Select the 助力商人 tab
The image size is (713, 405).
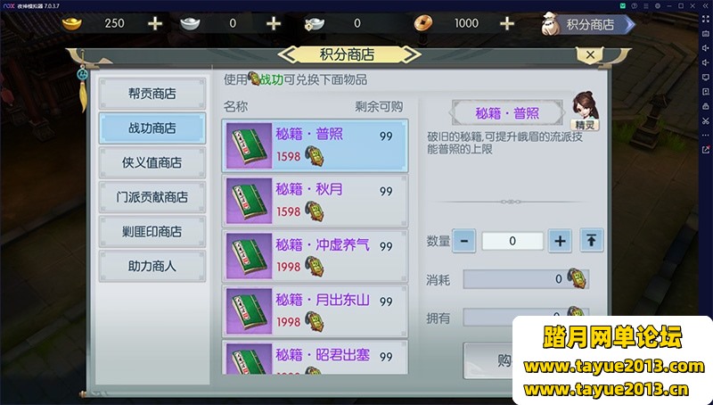pyautogui.click(x=152, y=266)
